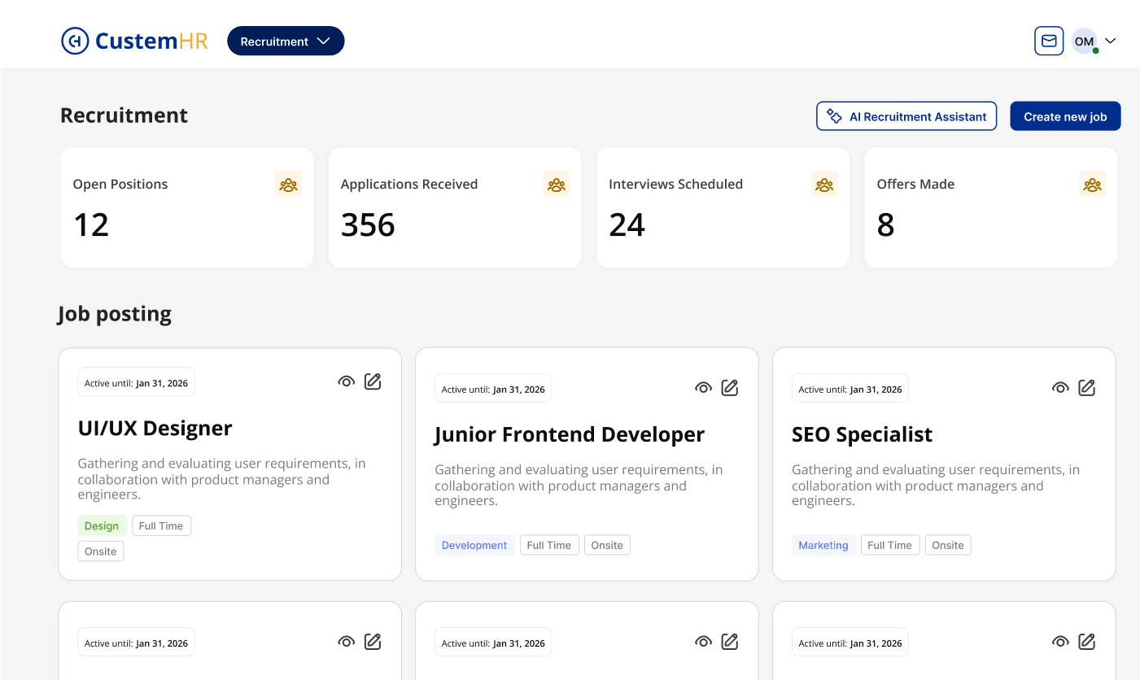
Task: Open the AI Recruitment Assistant
Action: click(x=906, y=116)
